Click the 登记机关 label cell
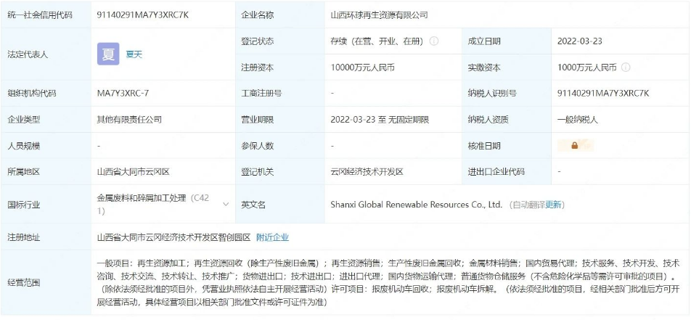Image resolution: width=691 pixels, height=320 pixels. 280,172
